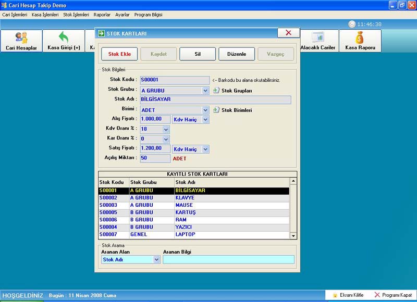Open Kasa Raporu money bag icon
The width and height of the screenshot is (417, 302).
tap(360, 37)
